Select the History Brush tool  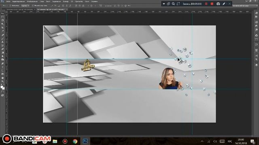pos(2,46)
